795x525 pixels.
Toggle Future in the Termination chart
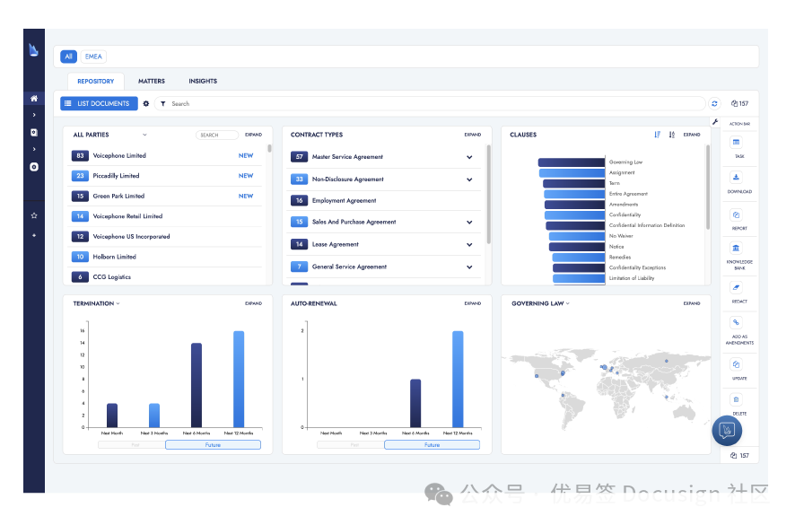(x=213, y=445)
